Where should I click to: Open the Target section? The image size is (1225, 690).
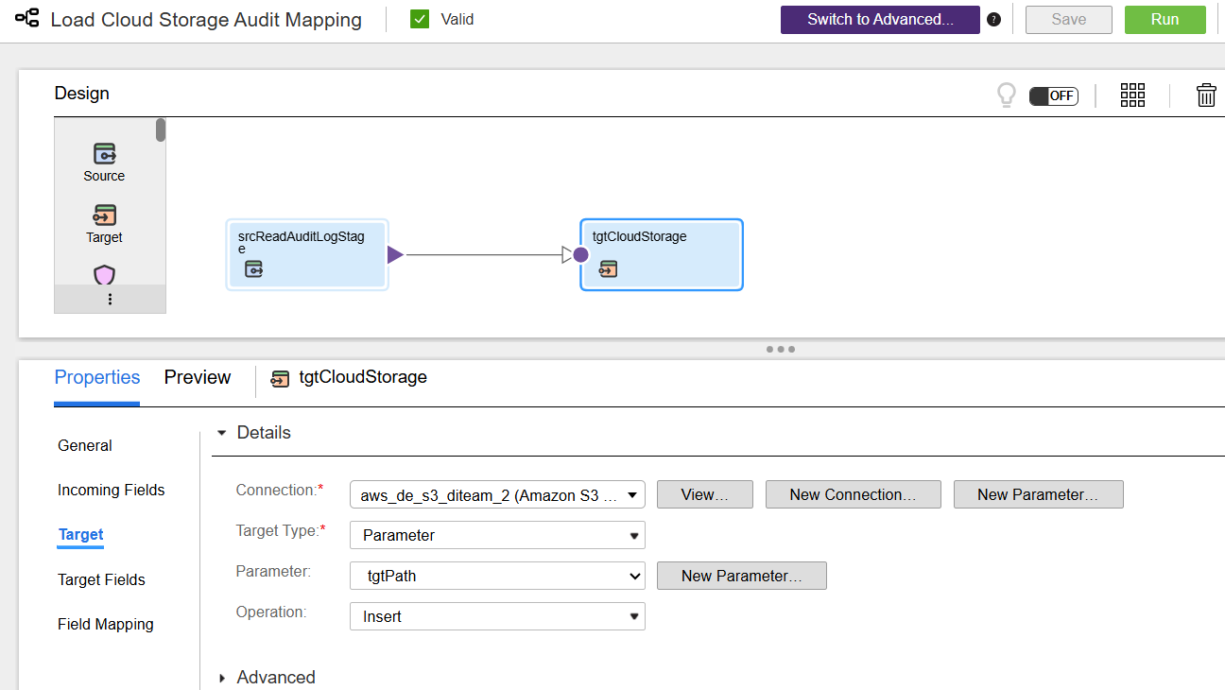[80, 534]
